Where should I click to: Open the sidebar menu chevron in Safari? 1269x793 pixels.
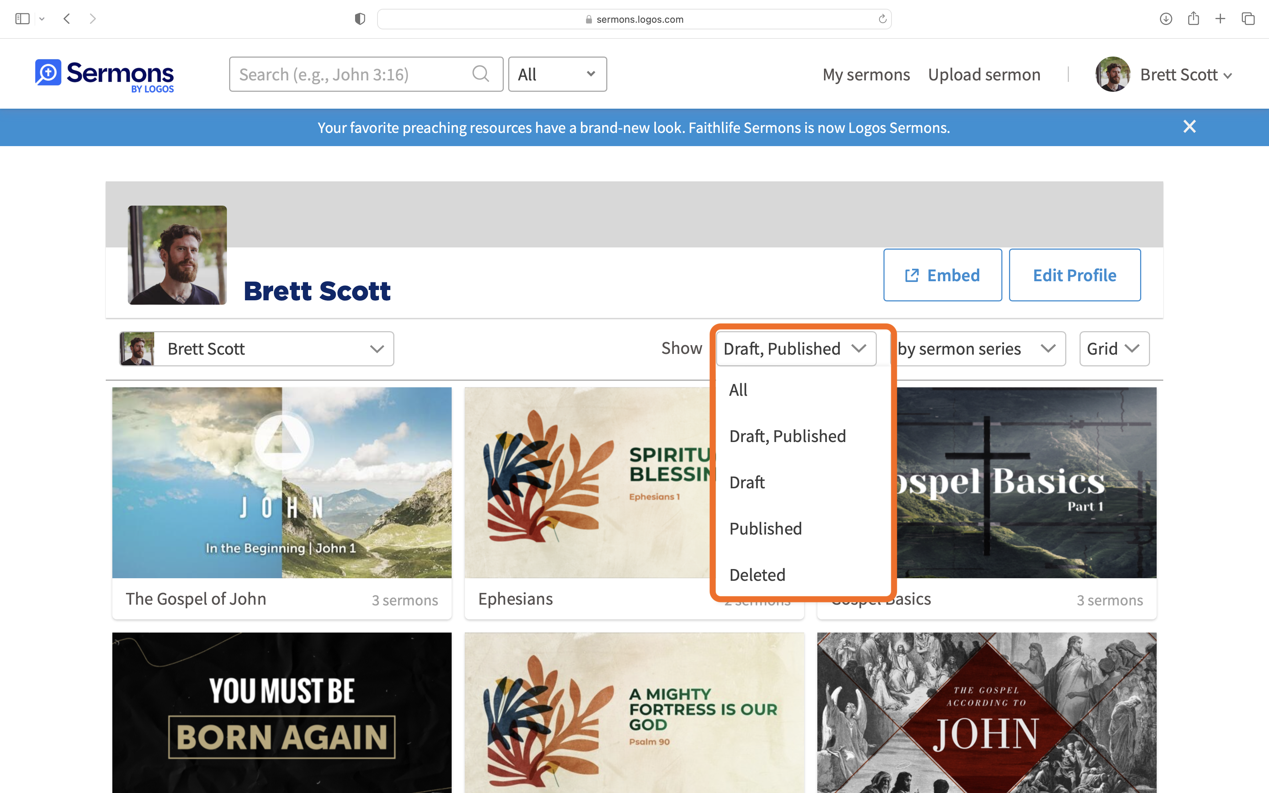[42, 19]
